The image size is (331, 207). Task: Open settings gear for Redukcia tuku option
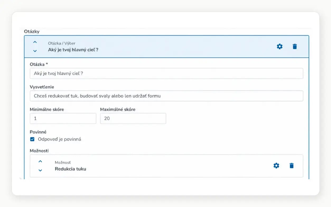click(276, 166)
